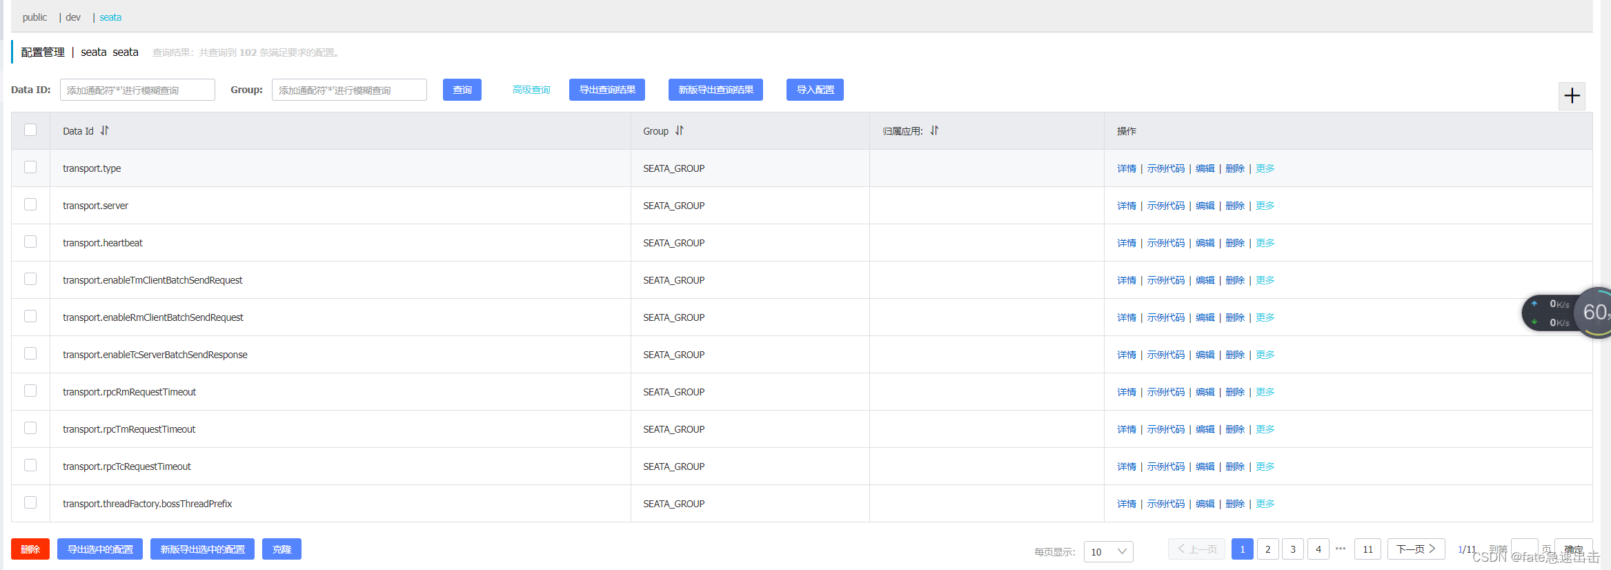The image size is (1611, 570).
Task: Open 更多 menu for transport.type row
Action: tap(1265, 168)
